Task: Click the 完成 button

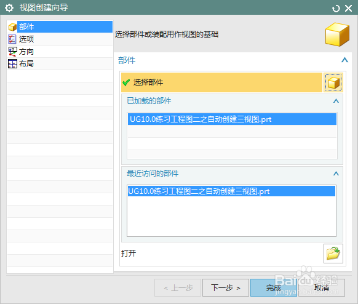Action: [274, 287]
